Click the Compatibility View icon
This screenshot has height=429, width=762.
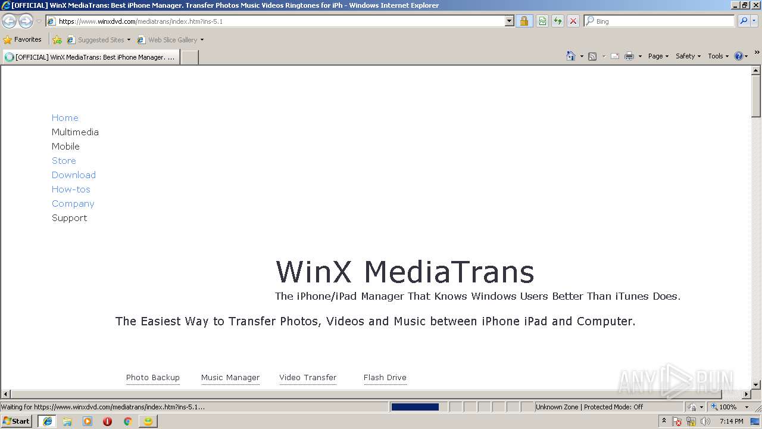(542, 21)
